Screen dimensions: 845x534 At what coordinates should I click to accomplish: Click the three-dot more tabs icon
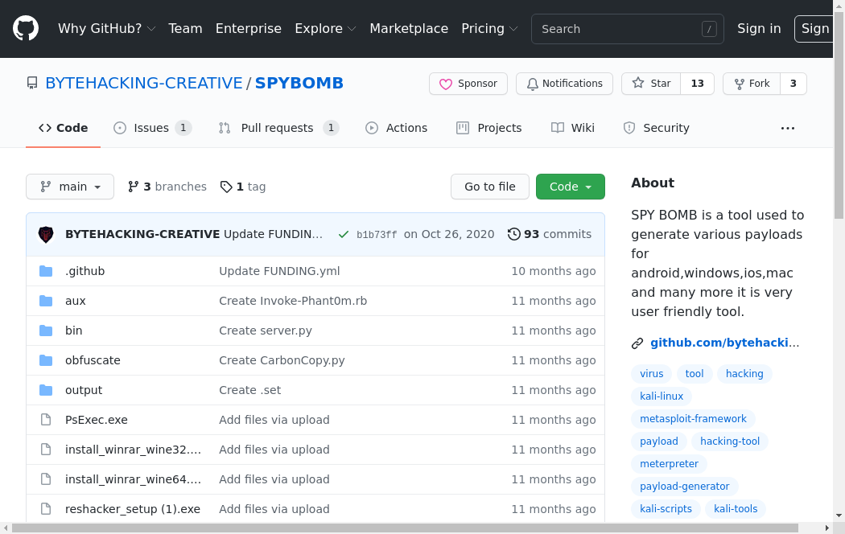(x=787, y=128)
